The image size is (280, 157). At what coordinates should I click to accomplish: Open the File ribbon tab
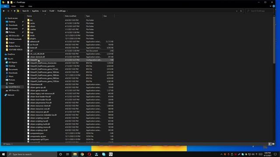coord(5,6)
